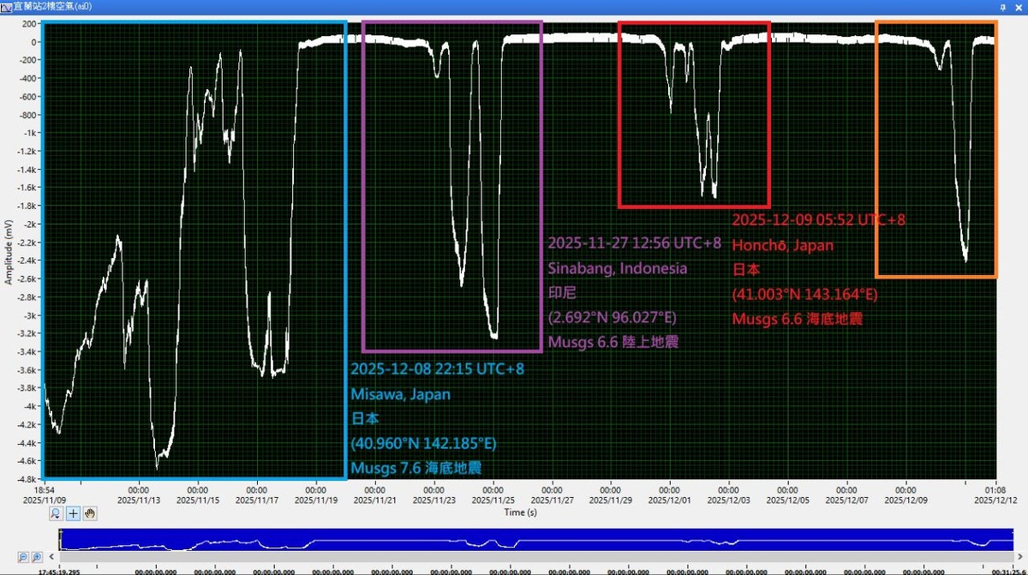This screenshot has height=575, width=1028.
Task: Select the hand pan tool
Action: [90, 513]
